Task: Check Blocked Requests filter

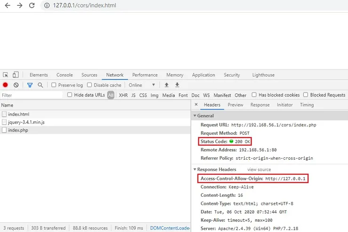Action: point(306,95)
